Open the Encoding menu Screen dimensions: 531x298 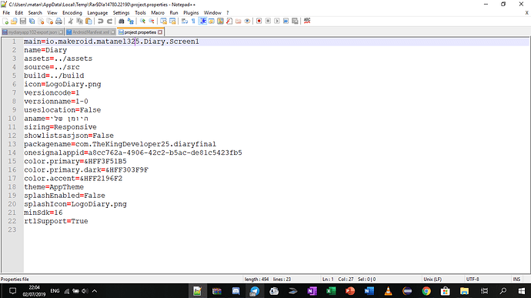(x=72, y=13)
